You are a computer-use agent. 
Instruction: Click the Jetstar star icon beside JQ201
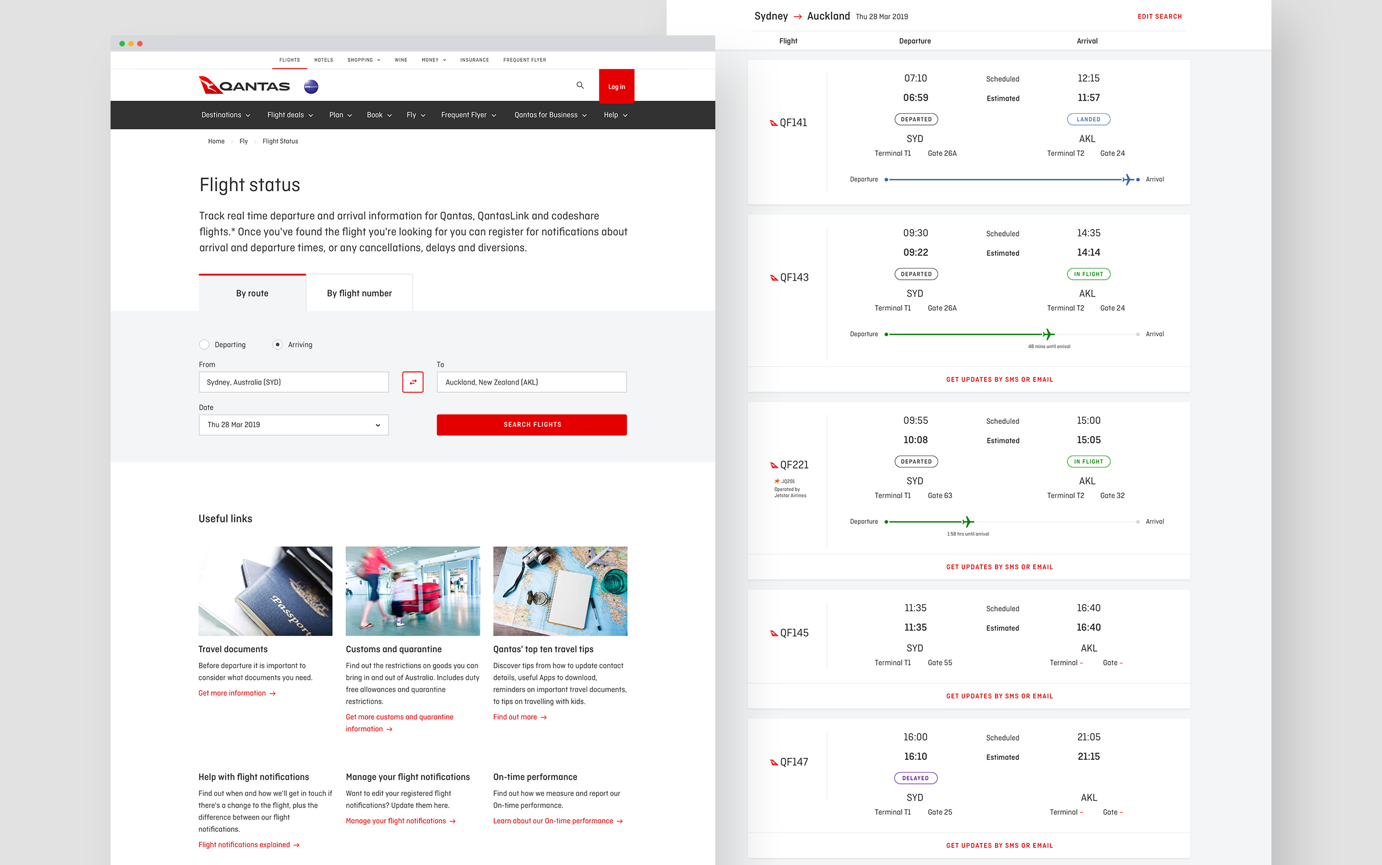coord(777,481)
